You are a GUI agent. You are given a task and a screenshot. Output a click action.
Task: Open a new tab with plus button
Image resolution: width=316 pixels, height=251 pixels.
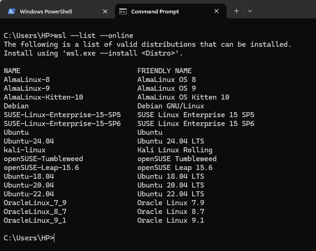pyautogui.click(x=236, y=11)
